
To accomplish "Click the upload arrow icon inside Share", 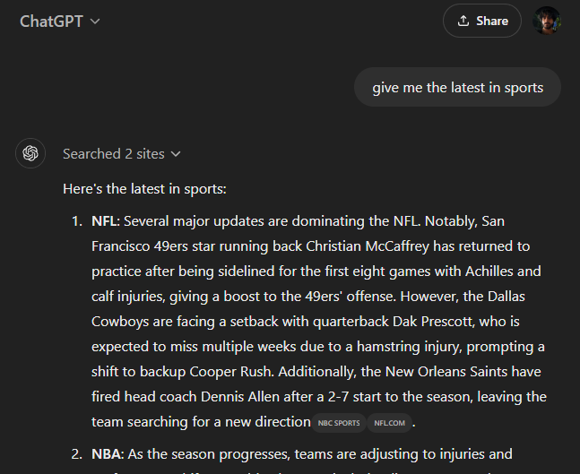I will (x=463, y=21).
